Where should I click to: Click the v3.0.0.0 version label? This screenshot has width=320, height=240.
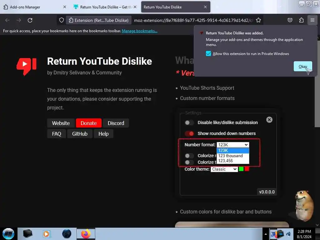tap(267, 192)
